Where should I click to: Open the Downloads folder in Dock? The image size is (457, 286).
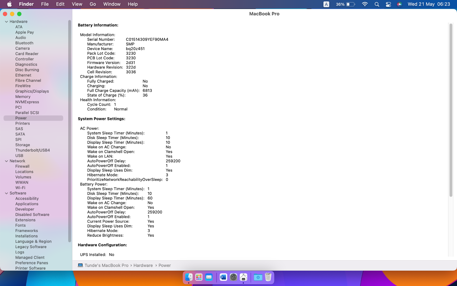(258, 277)
